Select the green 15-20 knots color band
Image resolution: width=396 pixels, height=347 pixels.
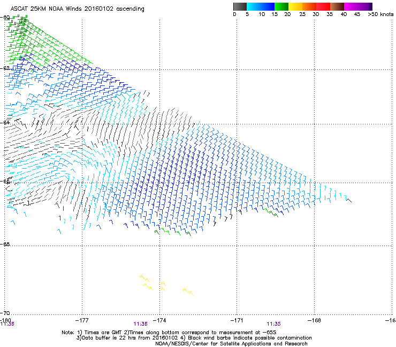[281, 6]
